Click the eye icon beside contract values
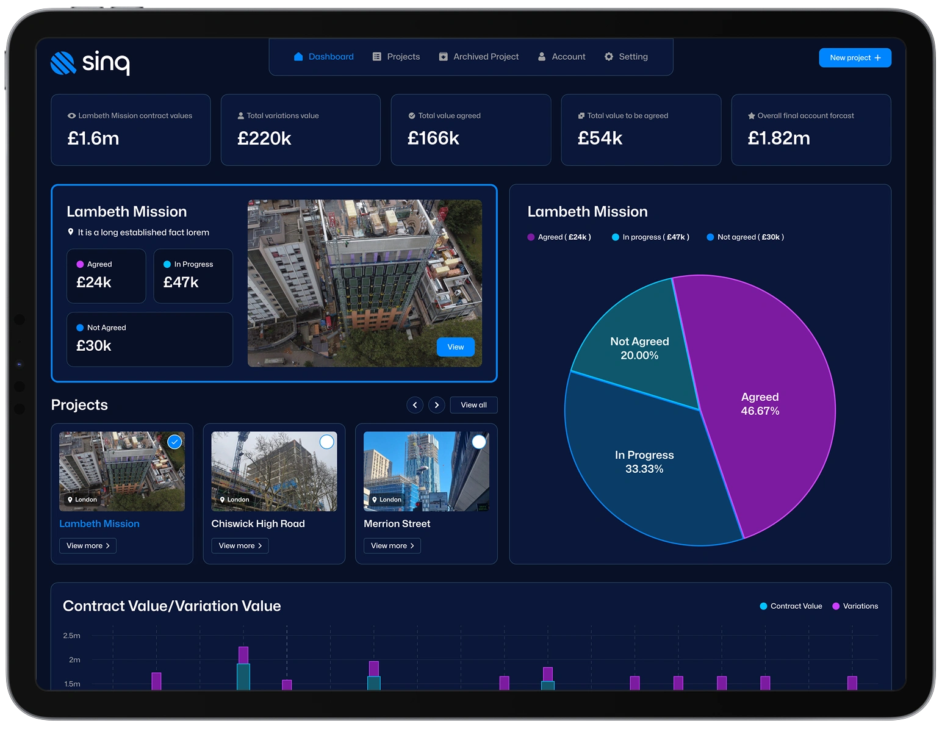 (x=71, y=116)
